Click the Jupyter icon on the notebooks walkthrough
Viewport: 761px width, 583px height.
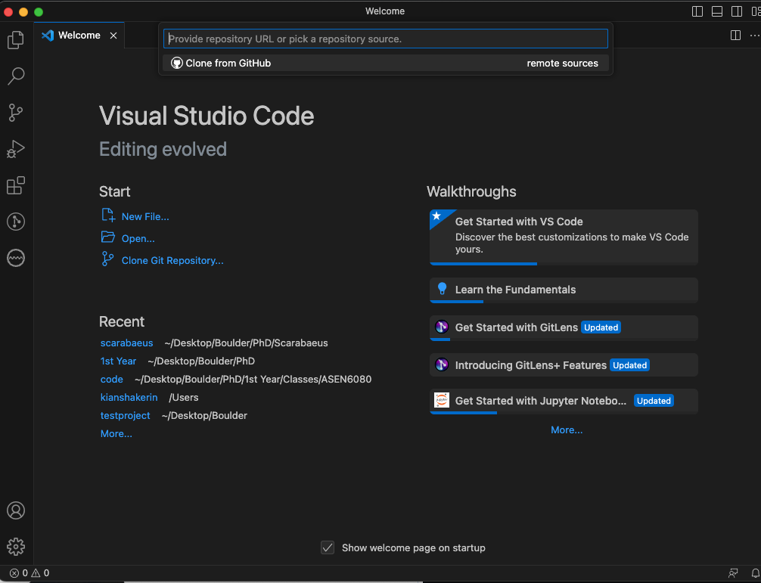[442, 400]
